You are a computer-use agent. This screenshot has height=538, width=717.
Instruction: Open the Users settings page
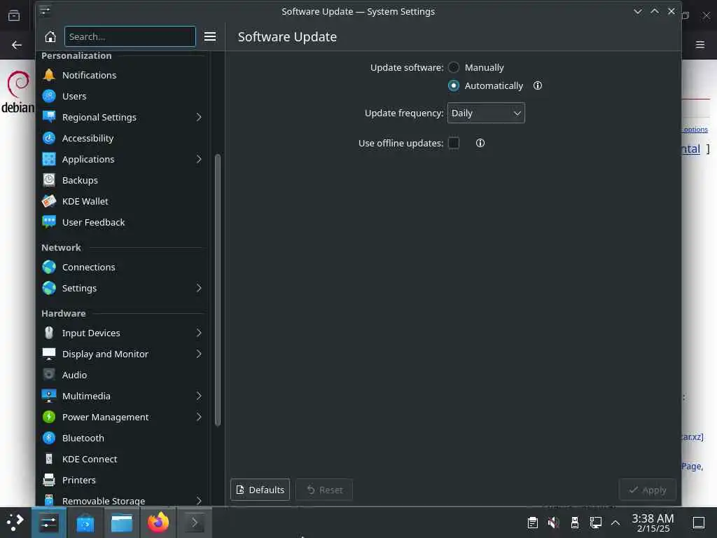[x=123, y=96]
